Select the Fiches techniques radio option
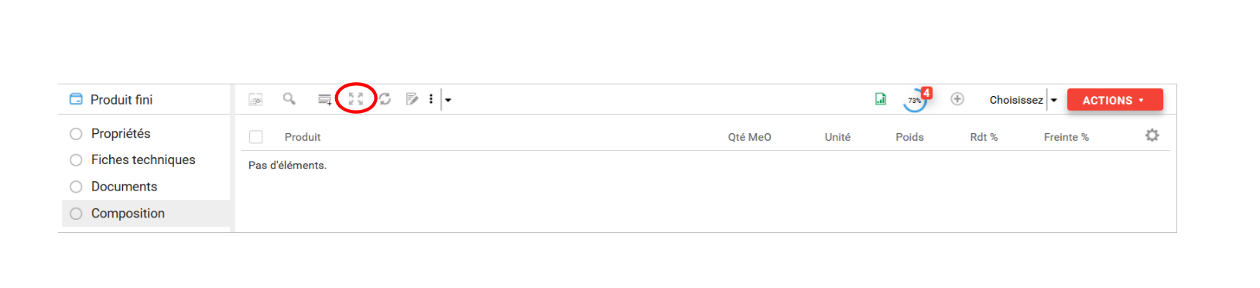The height and width of the screenshot is (288, 1260). point(76,160)
